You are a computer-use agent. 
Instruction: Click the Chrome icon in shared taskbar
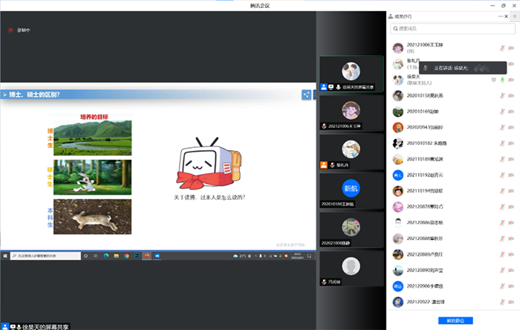127,256
